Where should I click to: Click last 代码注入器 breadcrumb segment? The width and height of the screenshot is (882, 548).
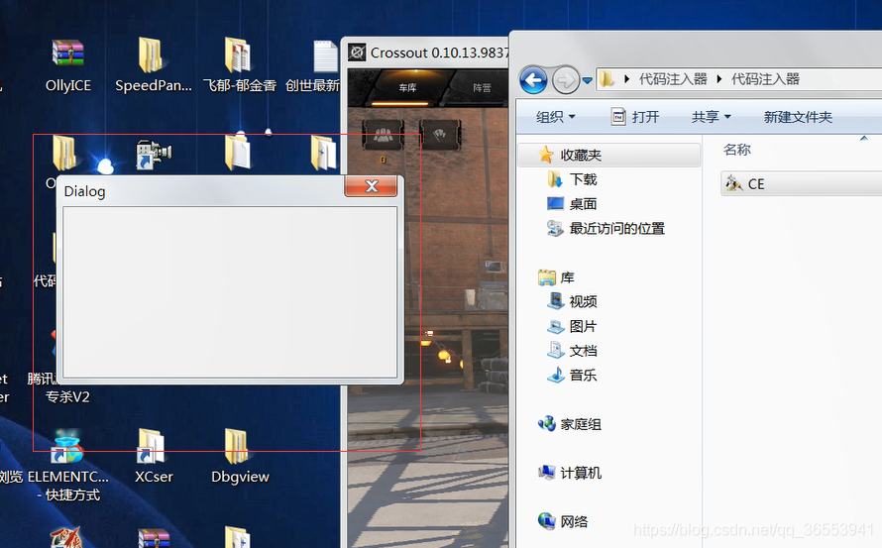coord(765,79)
